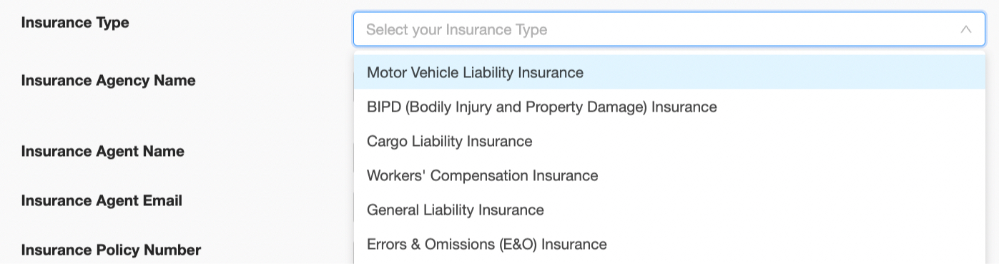Click the Insurance Agent Email label
999x264 pixels.
coord(102,201)
